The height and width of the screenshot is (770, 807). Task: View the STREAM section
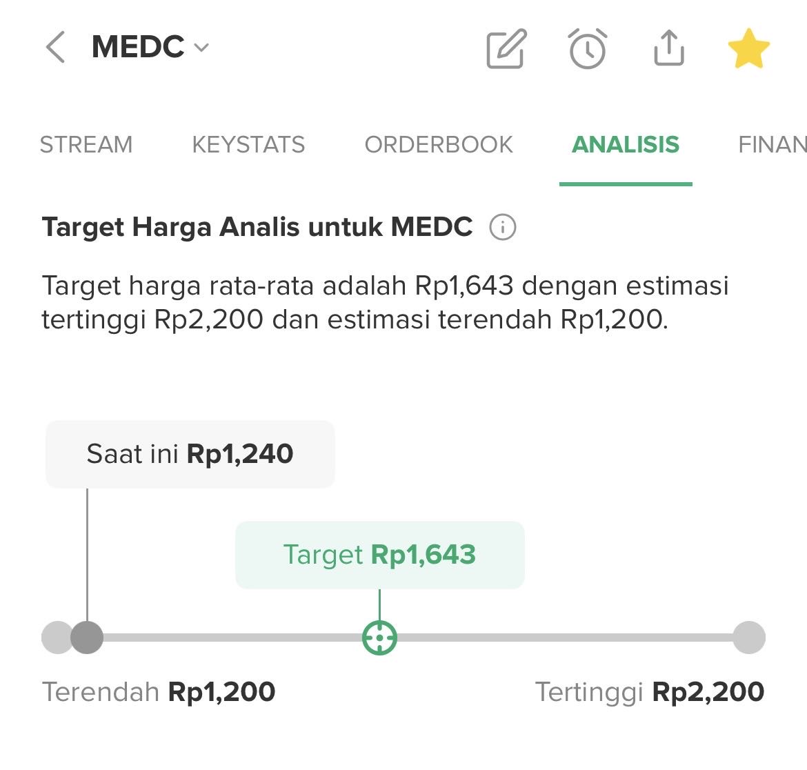(87, 145)
